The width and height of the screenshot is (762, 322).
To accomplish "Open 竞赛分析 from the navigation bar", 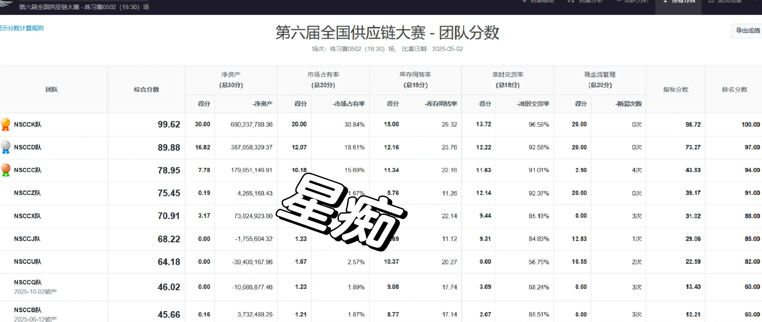I will [586, 1].
